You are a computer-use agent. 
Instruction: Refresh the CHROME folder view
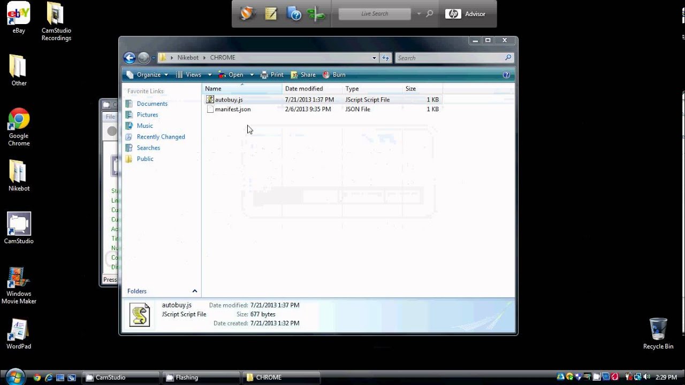pos(385,58)
